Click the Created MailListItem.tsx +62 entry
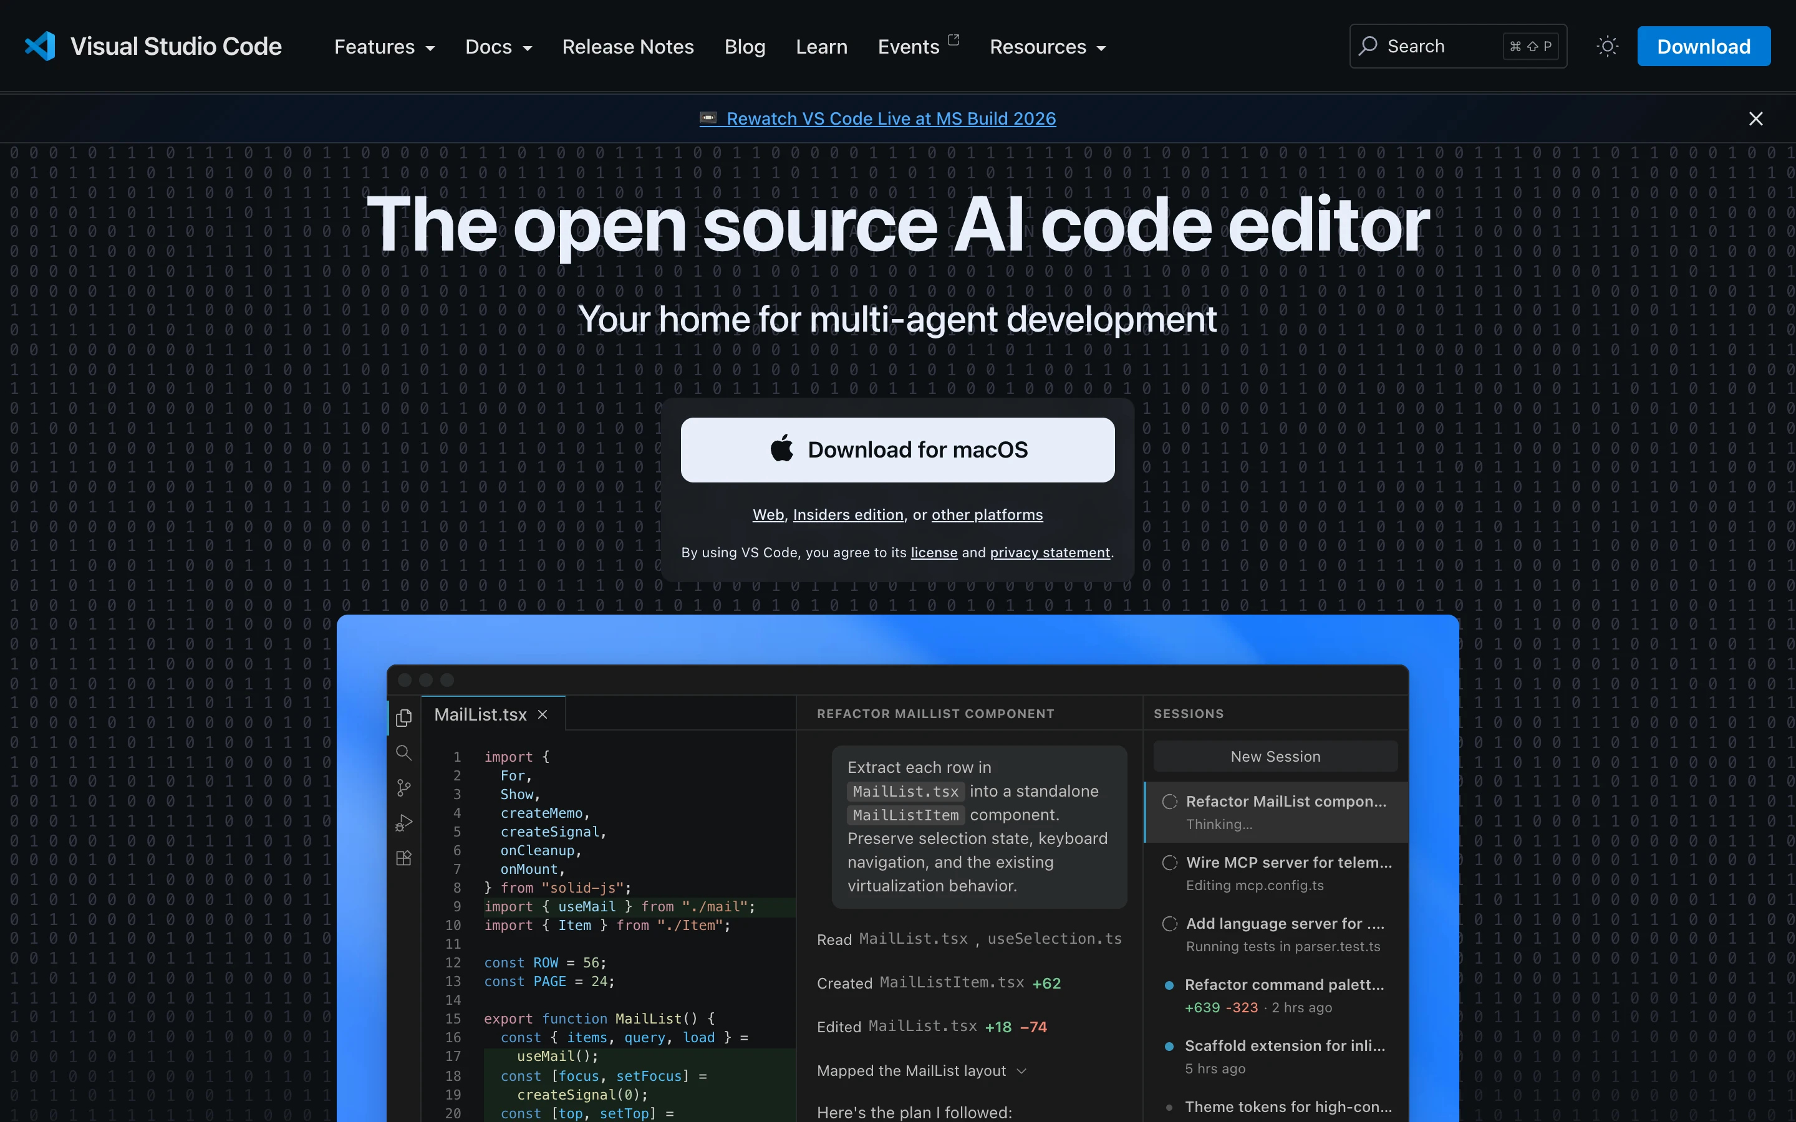The height and width of the screenshot is (1122, 1796). [x=939, y=983]
